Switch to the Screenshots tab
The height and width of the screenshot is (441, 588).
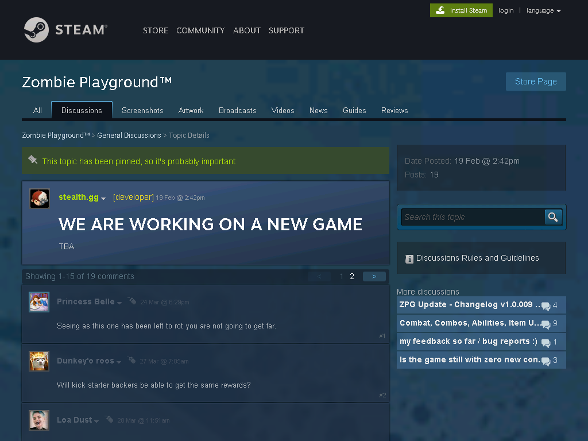coord(142,110)
